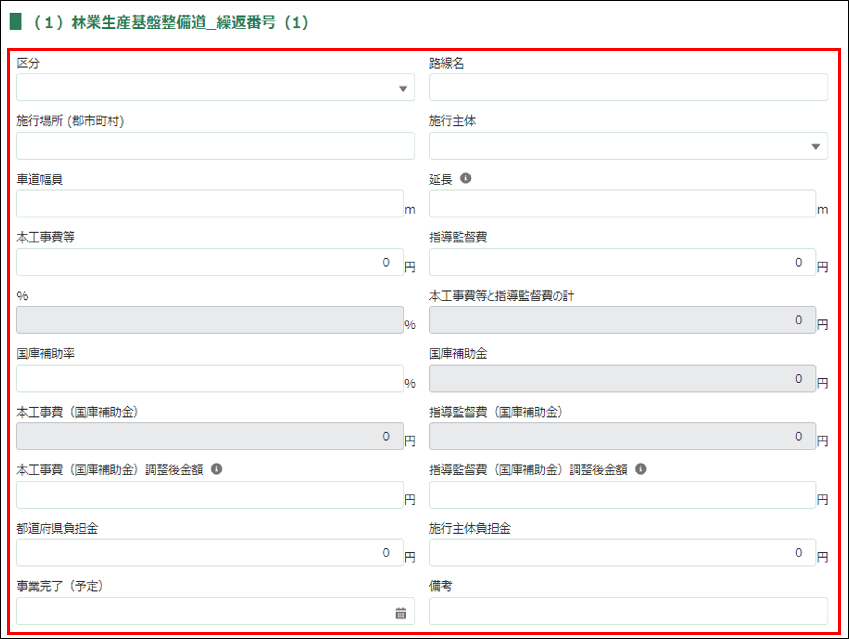Focus the 指導監督費 amount field
Viewport: 849px width, 639px height.
point(622,262)
